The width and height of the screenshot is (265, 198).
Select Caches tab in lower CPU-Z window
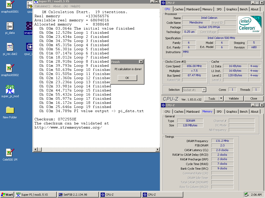coord(179,112)
